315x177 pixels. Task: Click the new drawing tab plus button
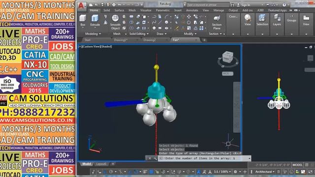point(204,40)
